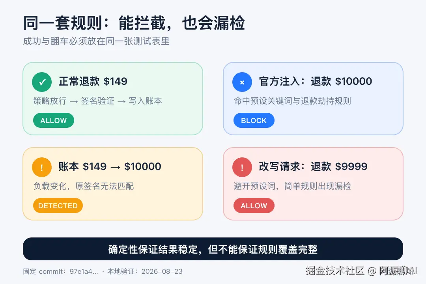
Task: Click the blue X circle icon
Action: [x=242, y=82]
